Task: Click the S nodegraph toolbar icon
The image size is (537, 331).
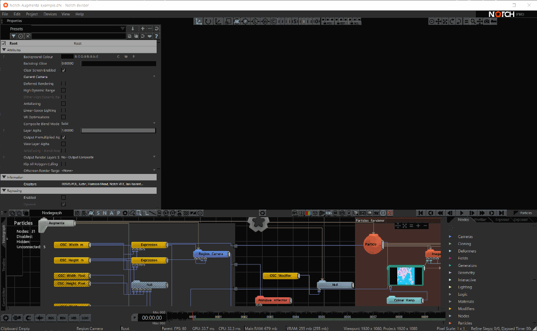Action: point(98,213)
